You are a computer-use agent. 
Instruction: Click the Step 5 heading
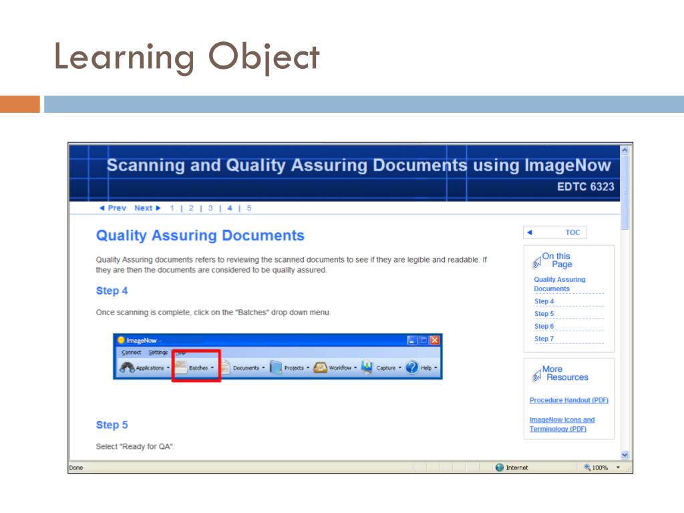pos(112,425)
